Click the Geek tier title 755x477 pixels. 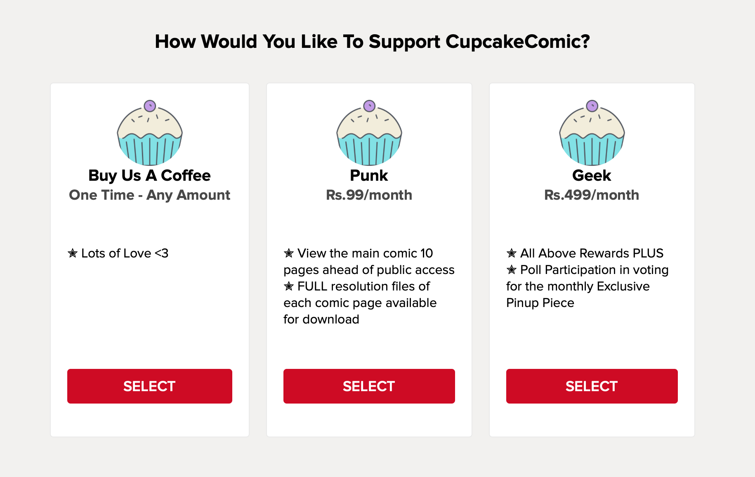tap(592, 176)
